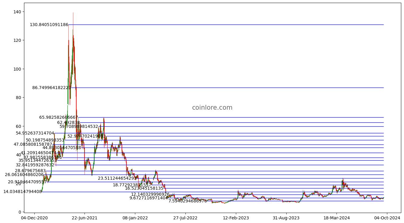Click the 35.951344726353 price label
This screenshot has height=223, width=404.
[38, 160]
